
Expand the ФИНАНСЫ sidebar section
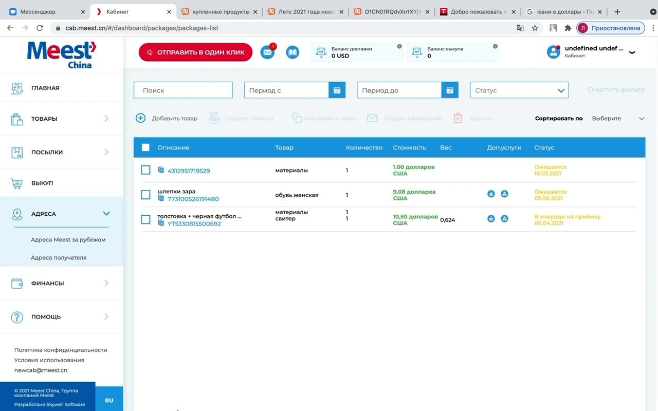pyautogui.click(x=106, y=283)
